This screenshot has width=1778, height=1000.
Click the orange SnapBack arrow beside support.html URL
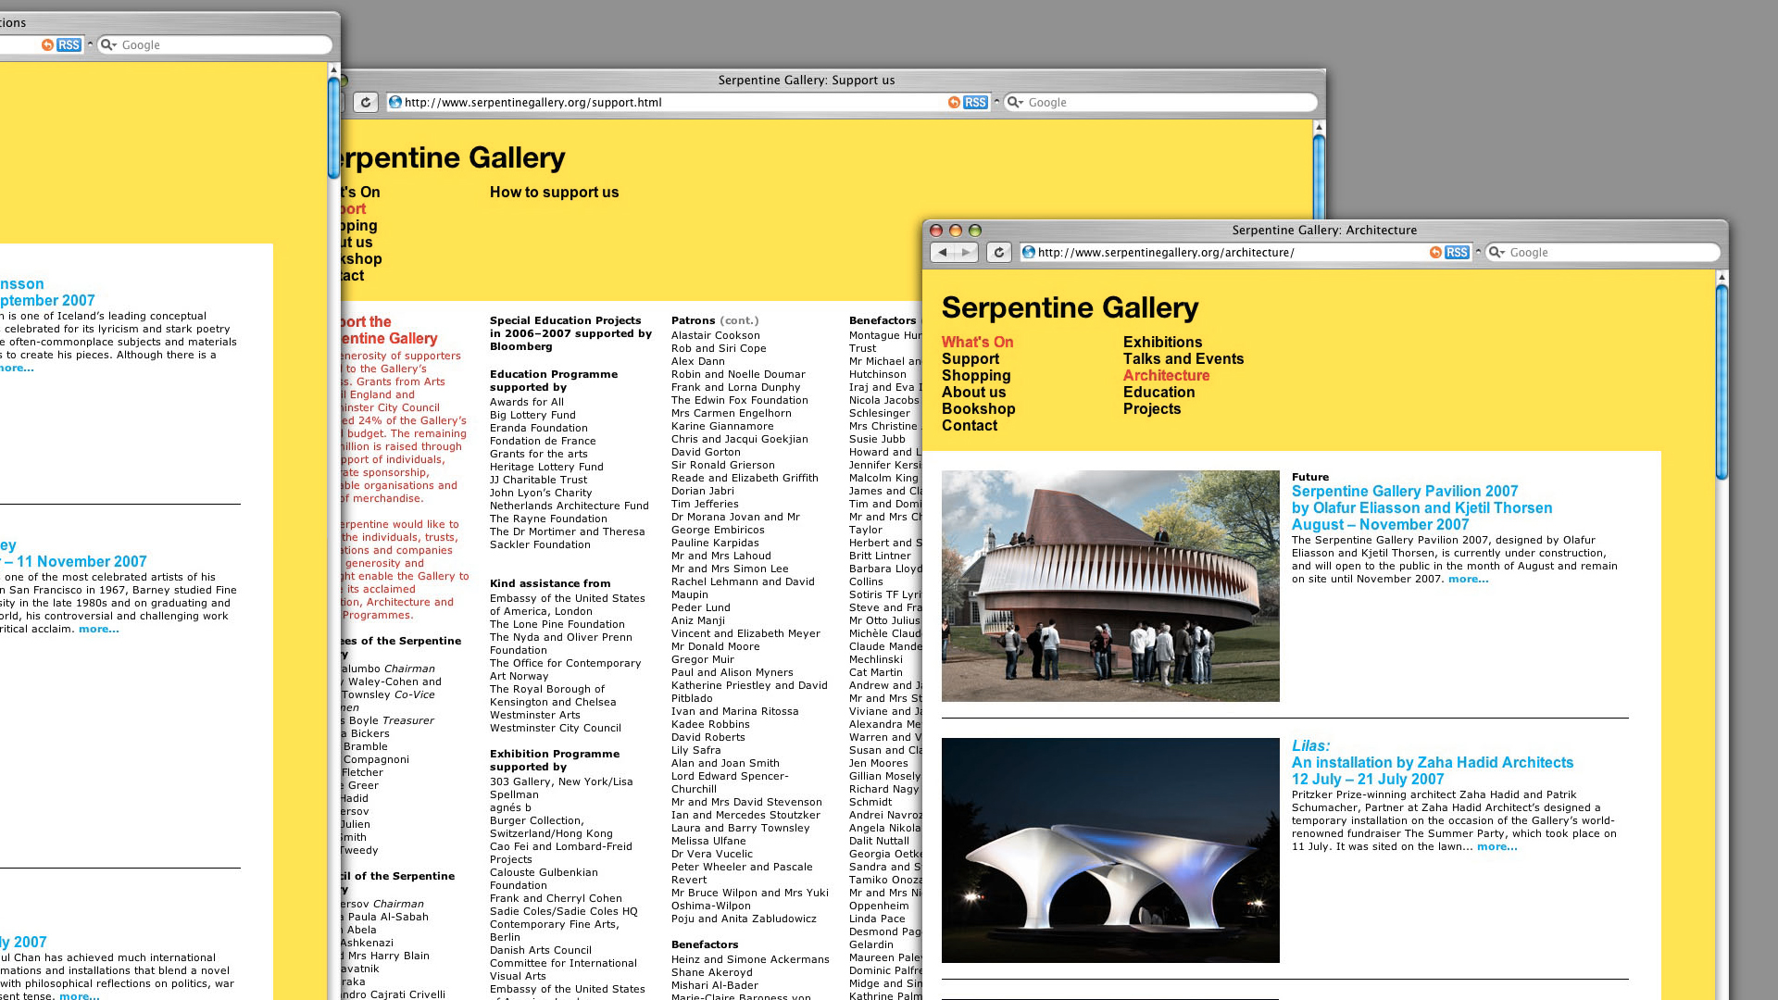tap(954, 103)
